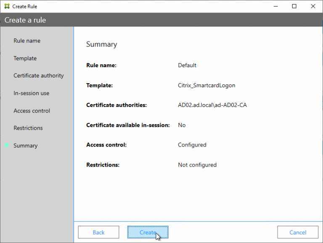Screen dimensions: 323x243
Task: Click the AD02.ad.local\ad-AD02-CA authority value
Action: (212, 105)
